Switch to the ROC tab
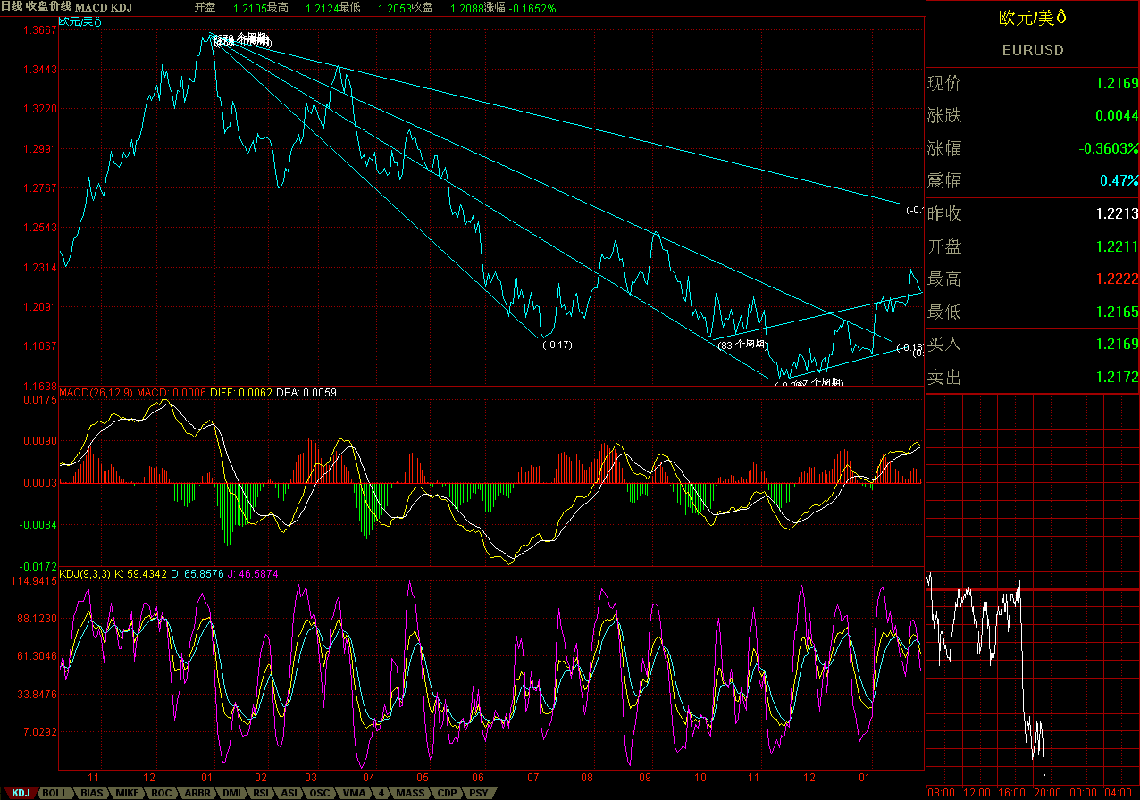This screenshot has height=800, width=1140. [x=161, y=793]
